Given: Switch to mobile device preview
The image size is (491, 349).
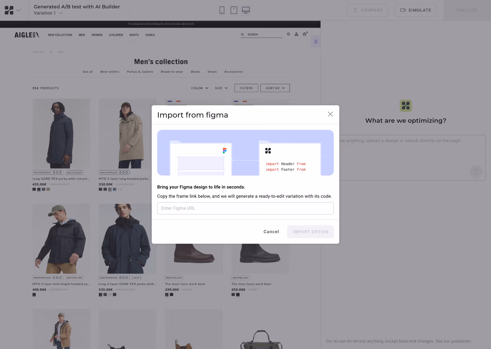Looking at the screenshot, I should [x=222, y=10].
